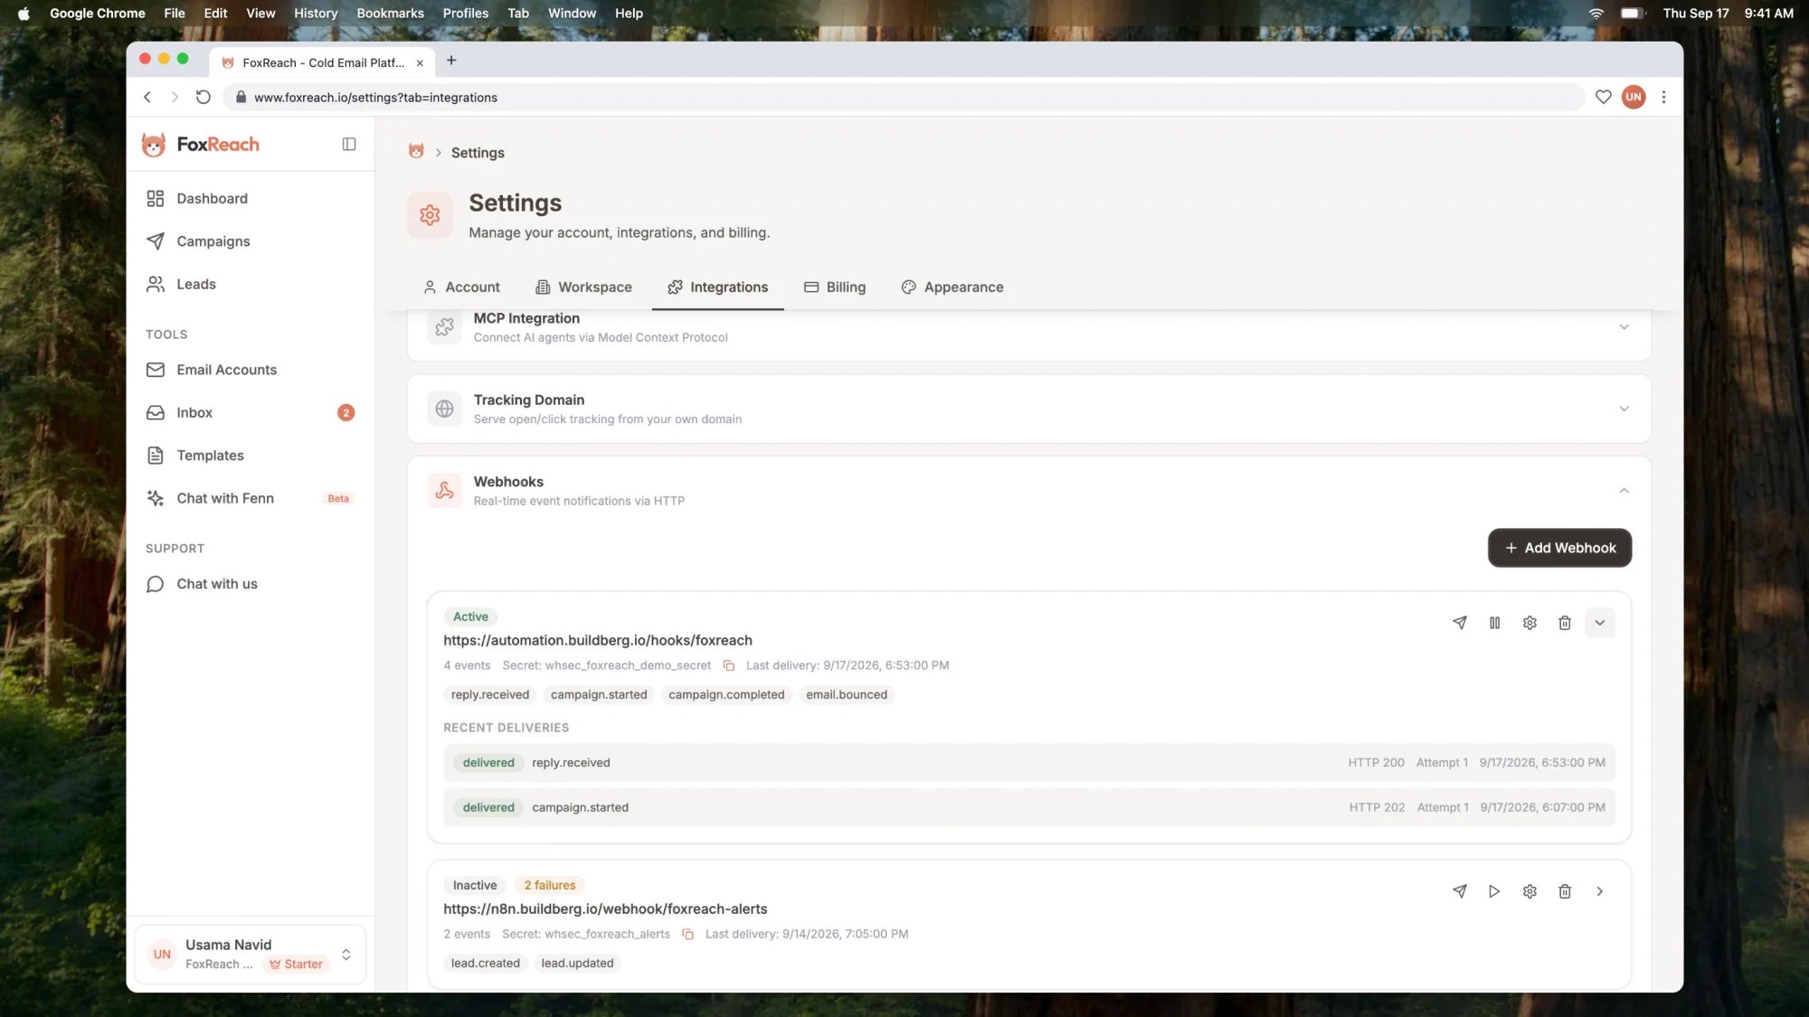Click the Webhooks section icon

(x=444, y=491)
